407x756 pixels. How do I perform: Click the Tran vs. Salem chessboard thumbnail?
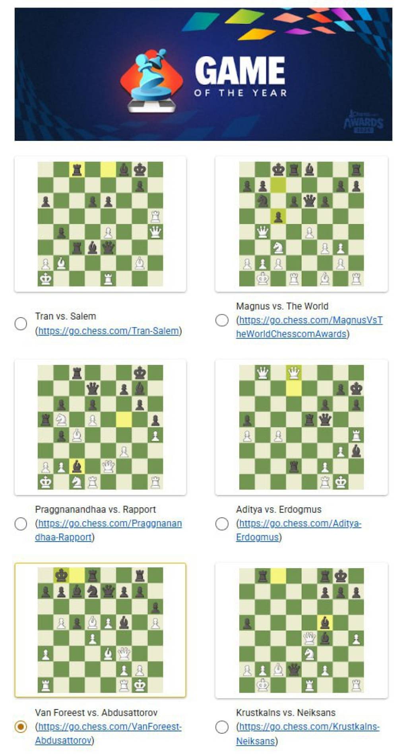(x=100, y=224)
